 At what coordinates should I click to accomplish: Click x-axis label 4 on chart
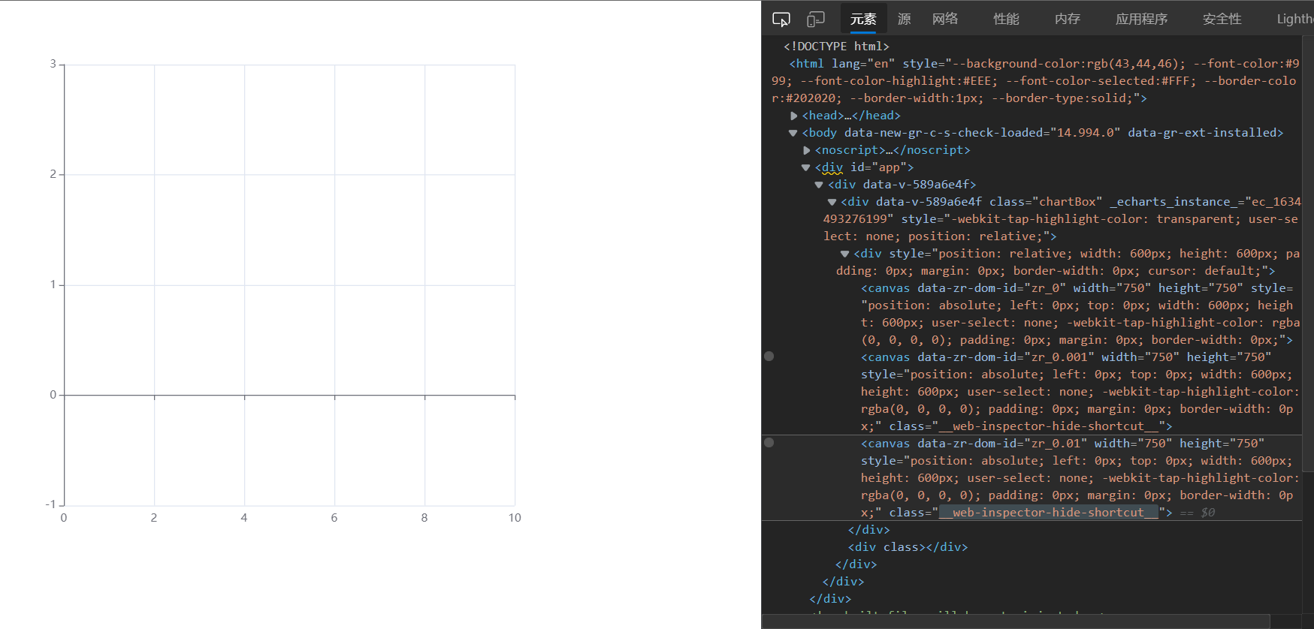pos(244,518)
